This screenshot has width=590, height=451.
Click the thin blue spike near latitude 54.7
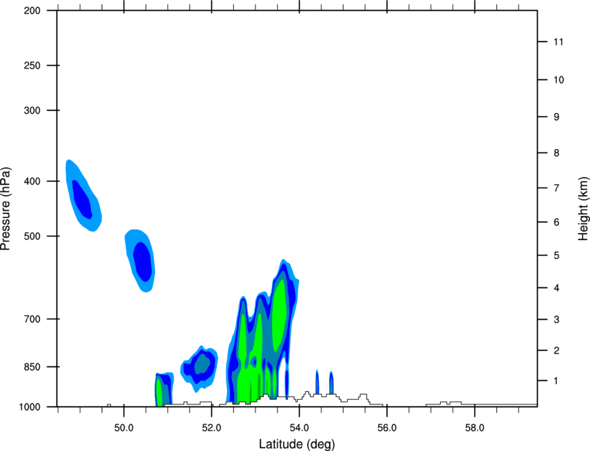(331, 382)
